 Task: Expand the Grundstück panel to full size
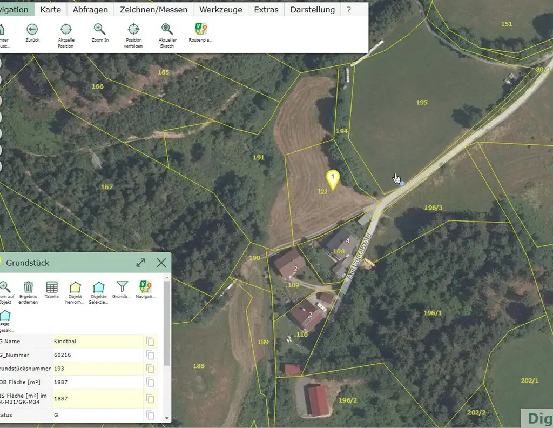tap(141, 263)
